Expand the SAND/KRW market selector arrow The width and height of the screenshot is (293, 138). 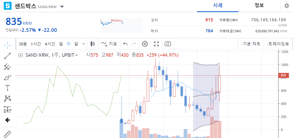coord(62,7)
